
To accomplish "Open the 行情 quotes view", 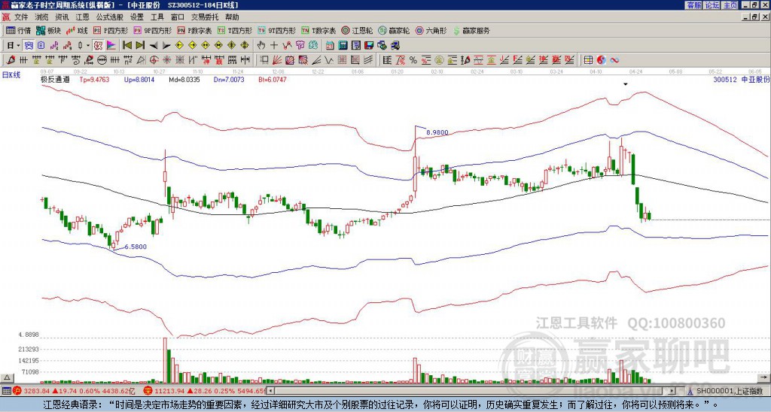I will [x=18, y=30].
